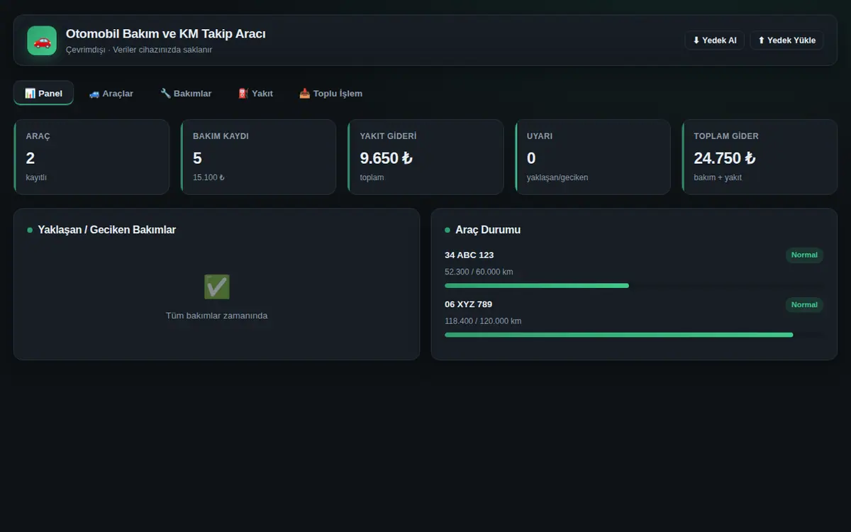
Task: Click the 9.650 ₺ fuel expense value
Action: [386, 158]
